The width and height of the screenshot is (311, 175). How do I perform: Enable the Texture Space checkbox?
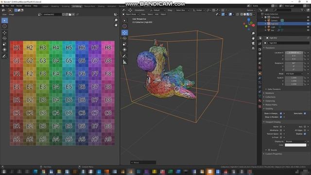[281, 134]
